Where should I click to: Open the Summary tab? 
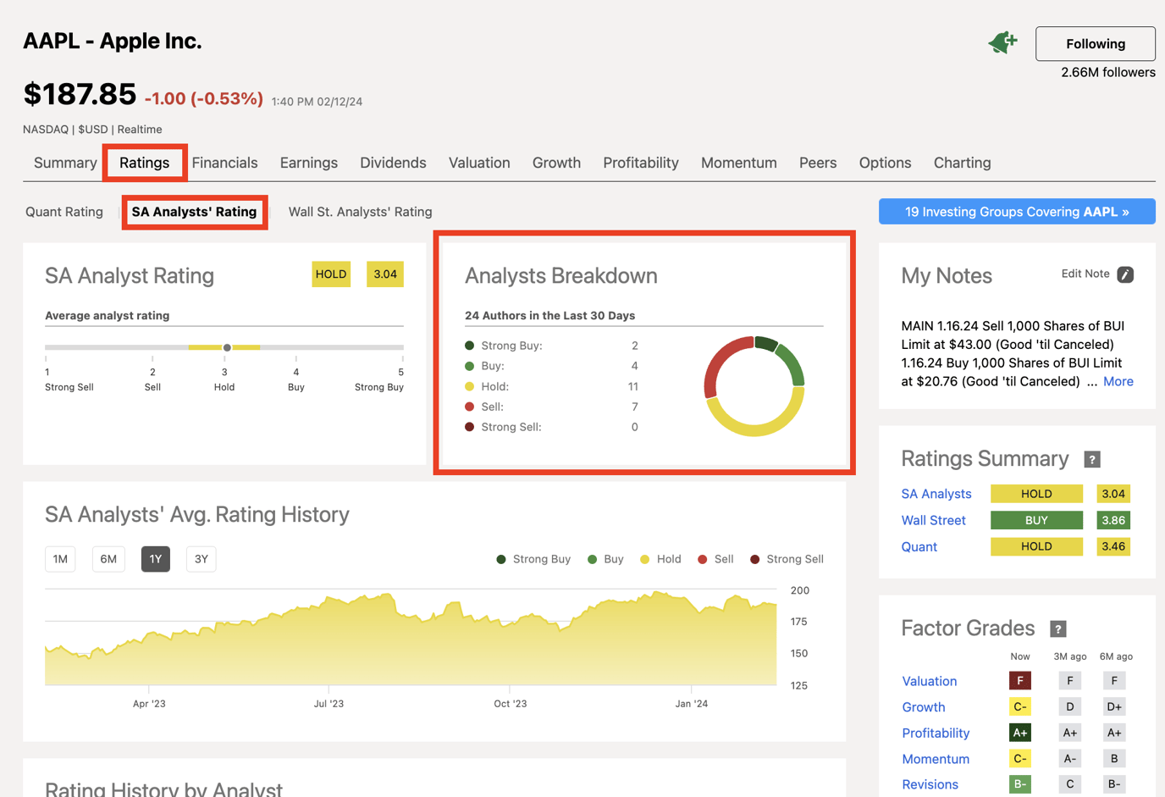click(65, 163)
